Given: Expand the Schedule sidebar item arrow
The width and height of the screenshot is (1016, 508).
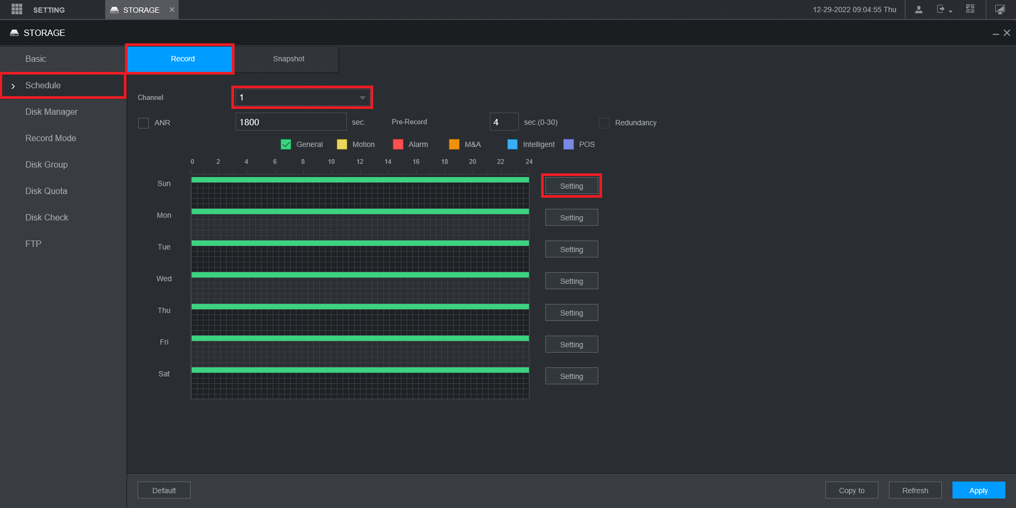Looking at the screenshot, I should point(13,86).
